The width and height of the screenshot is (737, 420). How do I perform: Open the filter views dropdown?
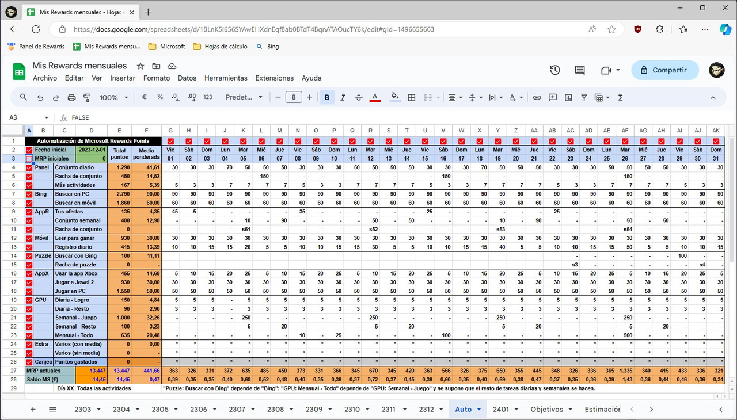click(602, 97)
